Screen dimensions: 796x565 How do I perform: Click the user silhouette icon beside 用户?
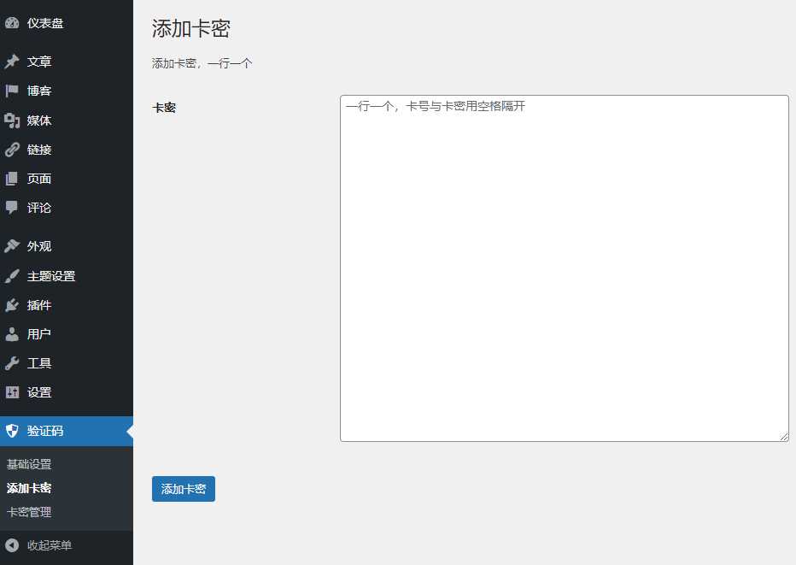tap(12, 334)
